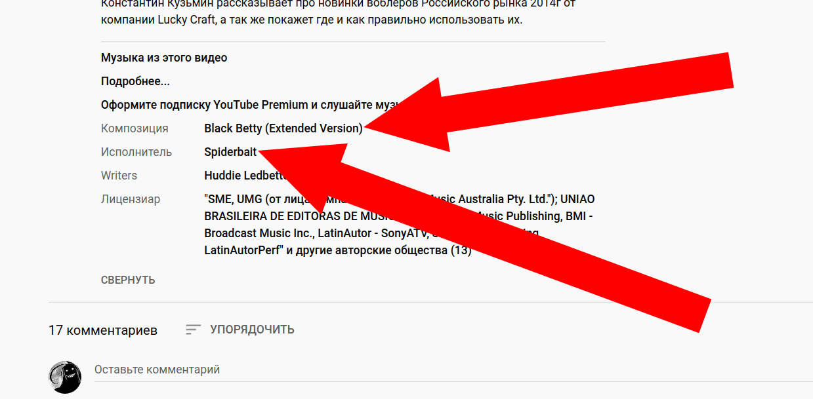This screenshot has height=399, width=813.
Task: Click the Writers row label
Action: point(119,176)
